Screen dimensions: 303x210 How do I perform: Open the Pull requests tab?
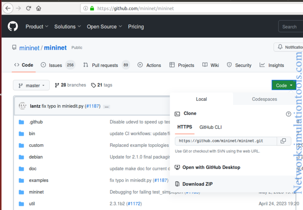tap(105, 65)
